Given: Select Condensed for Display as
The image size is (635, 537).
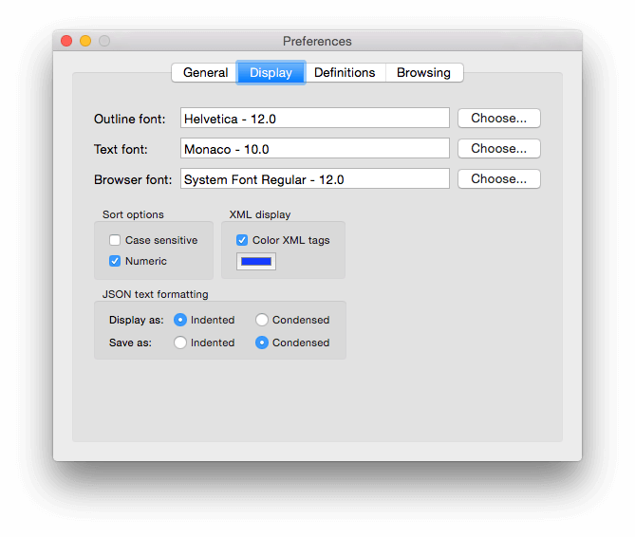Looking at the screenshot, I should click(262, 320).
